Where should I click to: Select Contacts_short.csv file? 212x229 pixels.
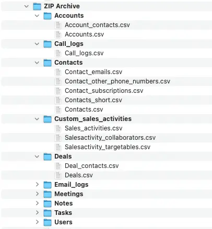click(x=93, y=100)
